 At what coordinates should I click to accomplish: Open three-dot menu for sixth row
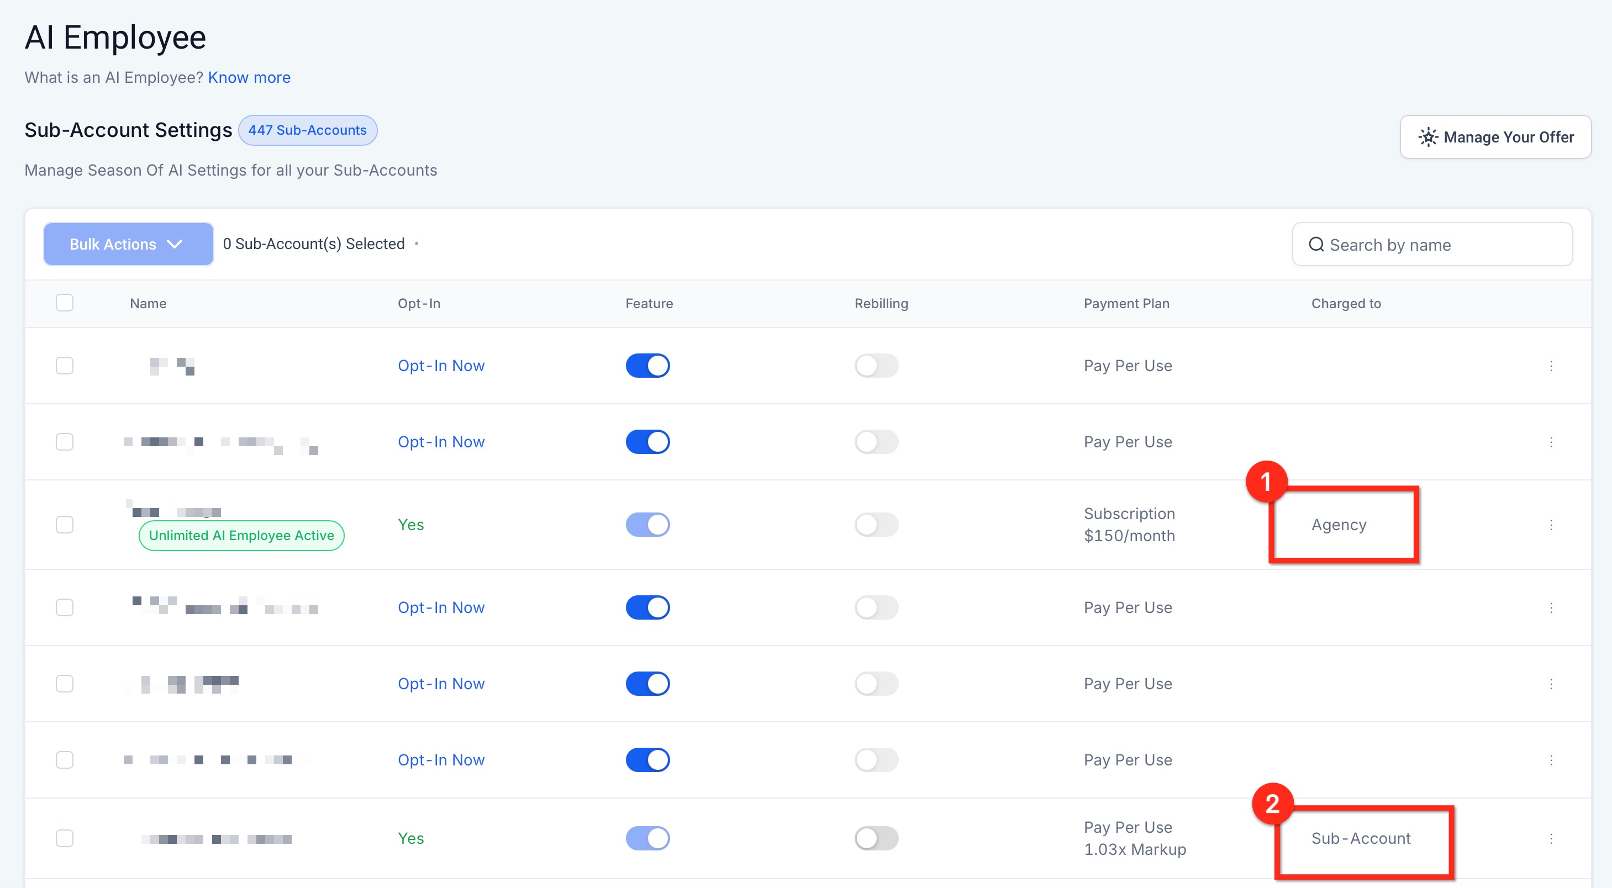(1551, 760)
